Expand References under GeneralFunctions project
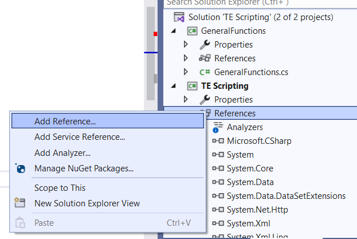This screenshot has width=357, height=239. (186, 58)
